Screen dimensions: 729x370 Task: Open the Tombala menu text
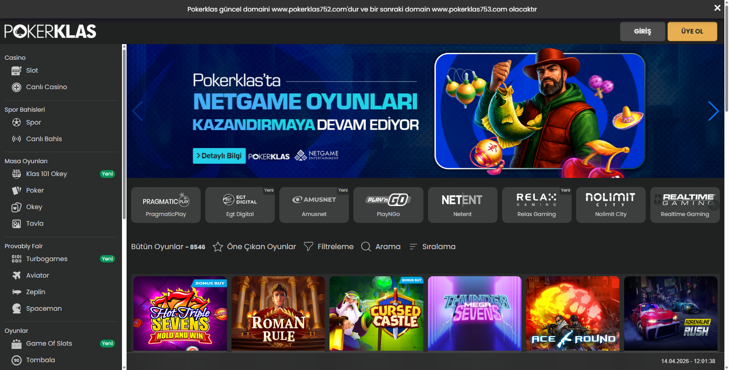[40, 360]
